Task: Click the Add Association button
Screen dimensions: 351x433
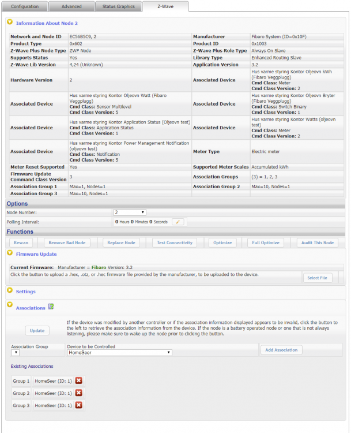Action: point(281,350)
